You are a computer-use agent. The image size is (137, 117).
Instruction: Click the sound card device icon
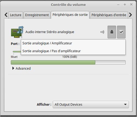coord(17,32)
